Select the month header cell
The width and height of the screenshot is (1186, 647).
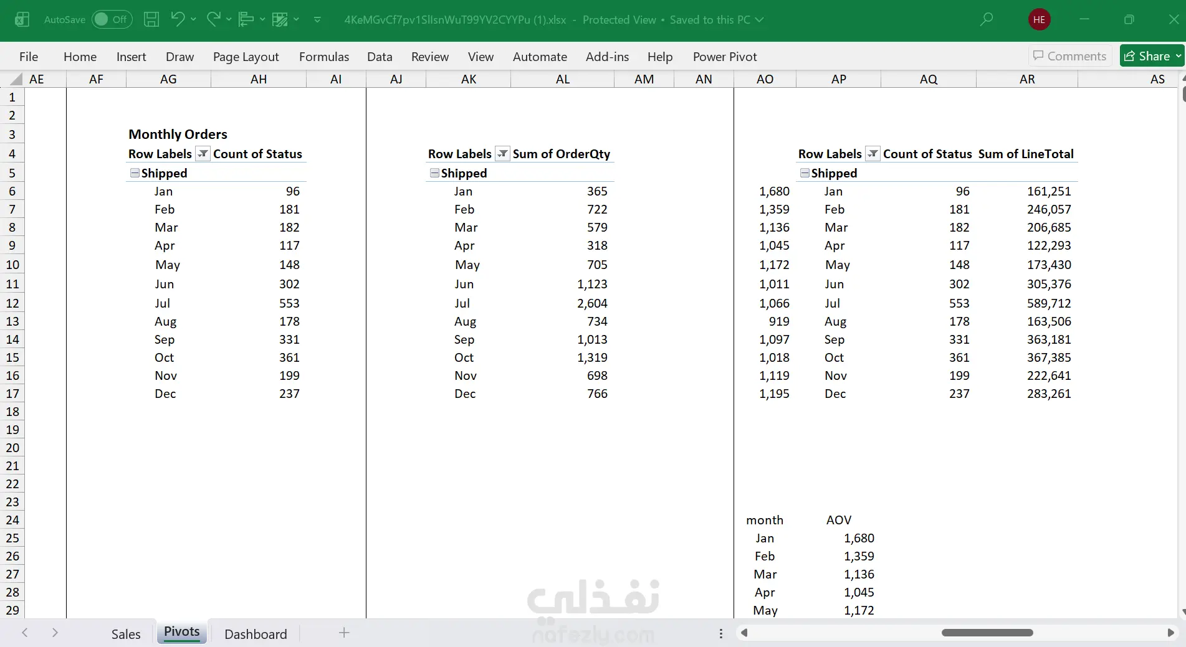tap(765, 520)
